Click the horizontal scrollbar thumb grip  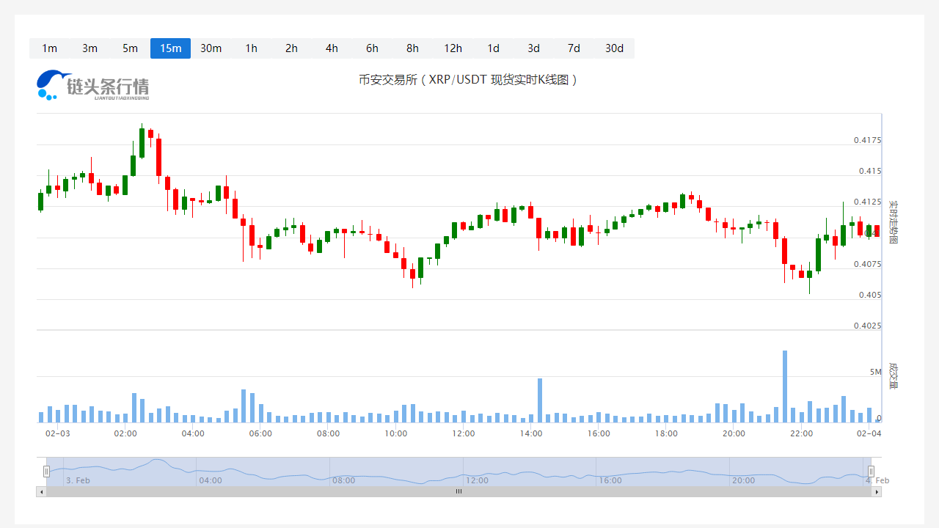click(458, 491)
